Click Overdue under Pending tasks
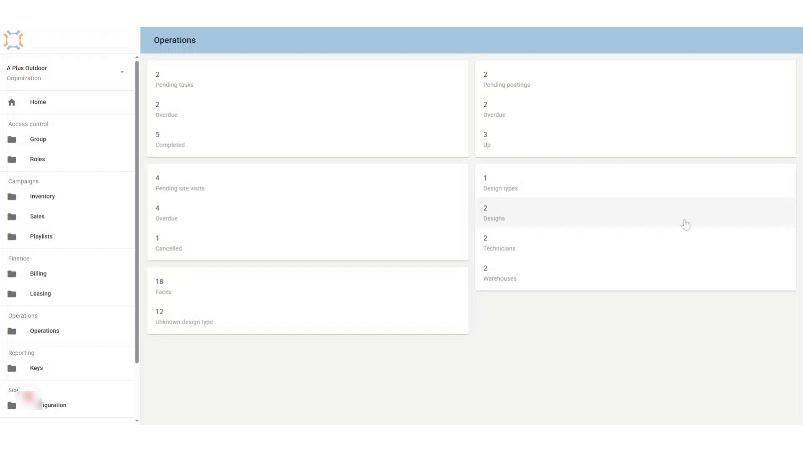Image resolution: width=803 pixels, height=451 pixels. click(308, 109)
